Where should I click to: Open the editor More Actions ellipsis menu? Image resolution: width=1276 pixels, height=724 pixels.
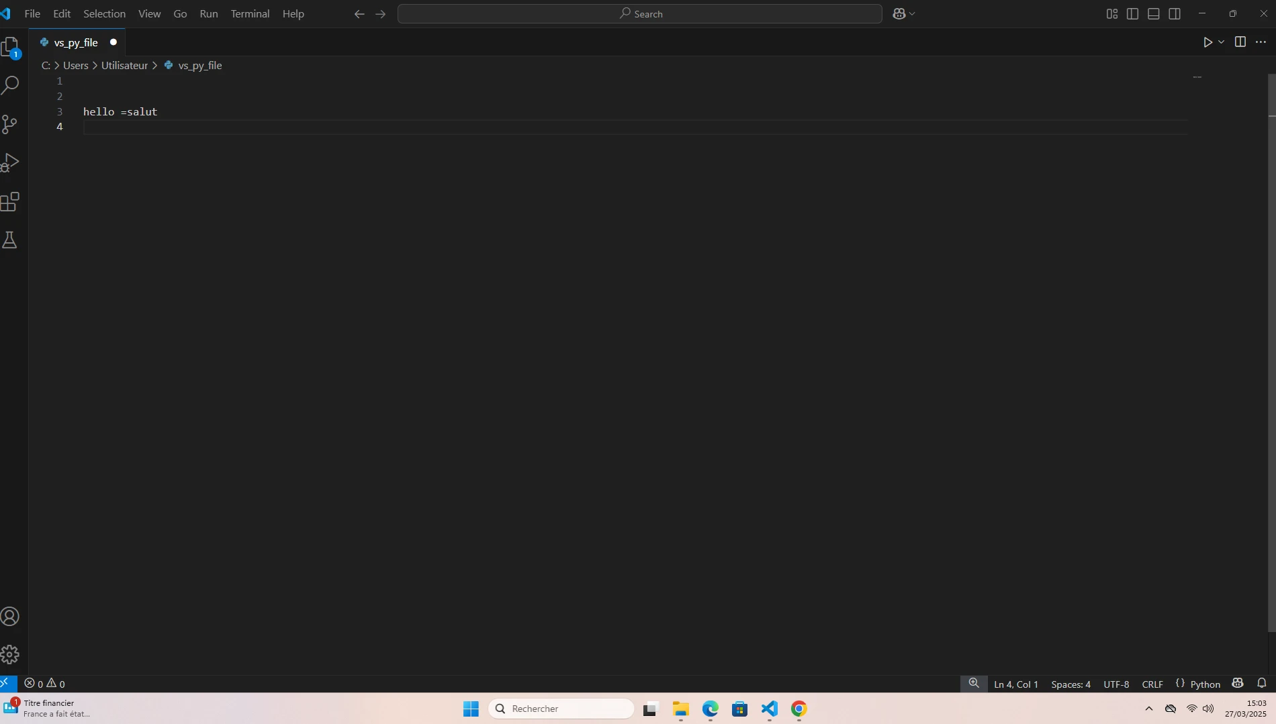[1261, 42]
